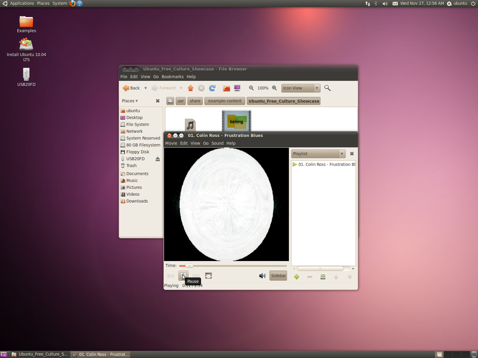Viewport: 478px width, 358px height.
Task: Search for files with the magnifier icon
Action: (x=327, y=88)
